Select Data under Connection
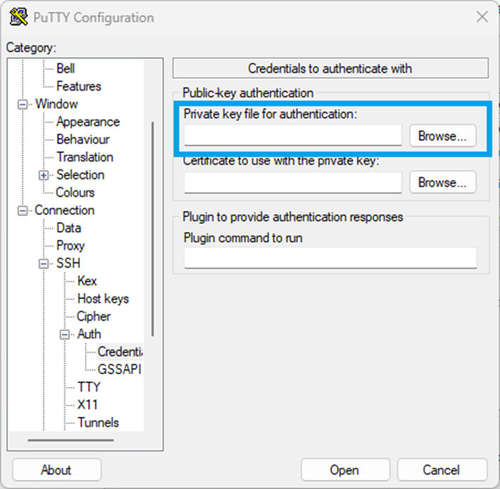Screen dimensions: 500x489 [x=69, y=228]
